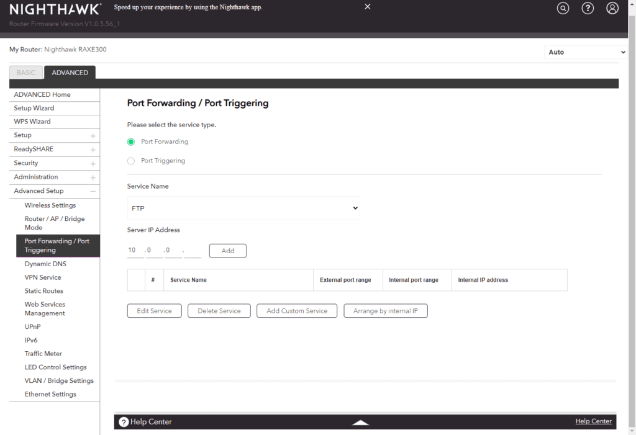Click the Arrange by internal IP button
The width and height of the screenshot is (636, 435).
pyautogui.click(x=386, y=311)
